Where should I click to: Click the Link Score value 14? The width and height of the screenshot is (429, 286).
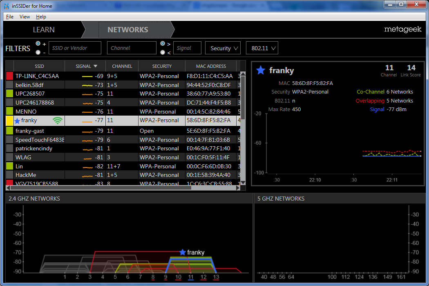(411, 67)
